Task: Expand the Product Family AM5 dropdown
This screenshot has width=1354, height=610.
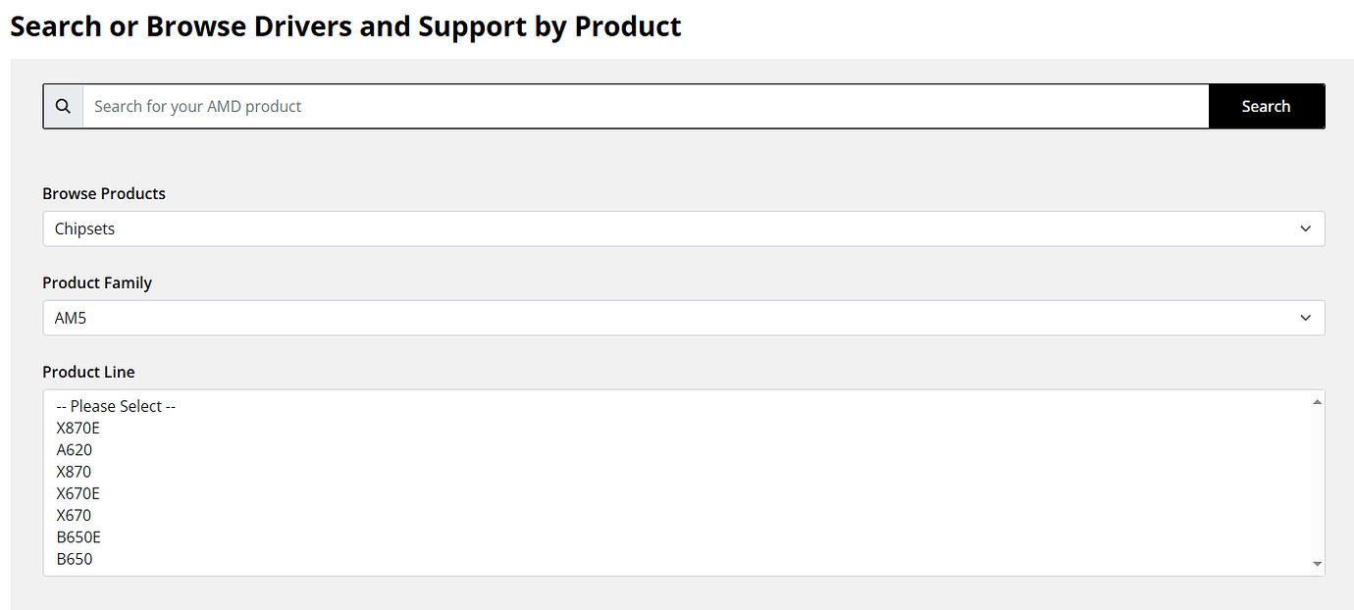Action: tap(683, 318)
